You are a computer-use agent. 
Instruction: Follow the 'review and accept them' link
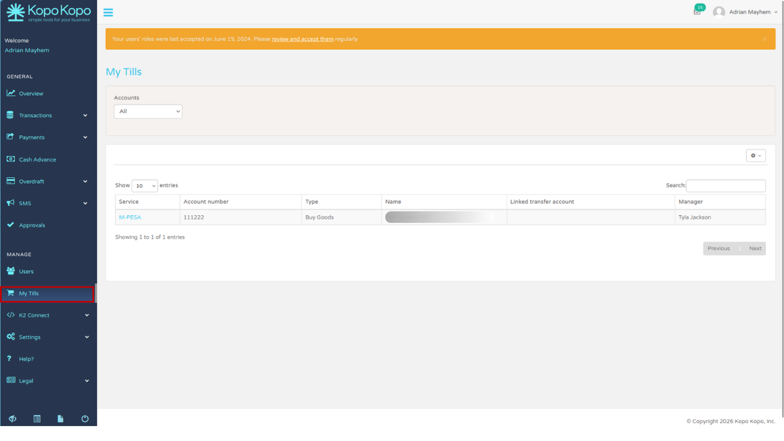[x=302, y=39]
